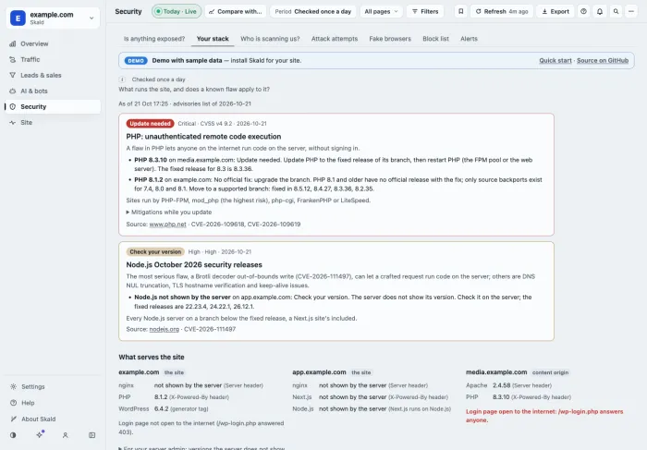
Task: Click the DEMO badge in the banner
Action: pyautogui.click(x=136, y=61)
